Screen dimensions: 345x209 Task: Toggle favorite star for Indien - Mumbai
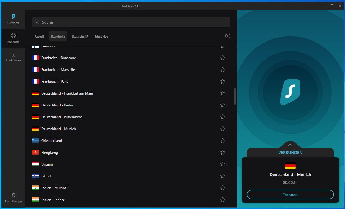[x=223, y=188]
